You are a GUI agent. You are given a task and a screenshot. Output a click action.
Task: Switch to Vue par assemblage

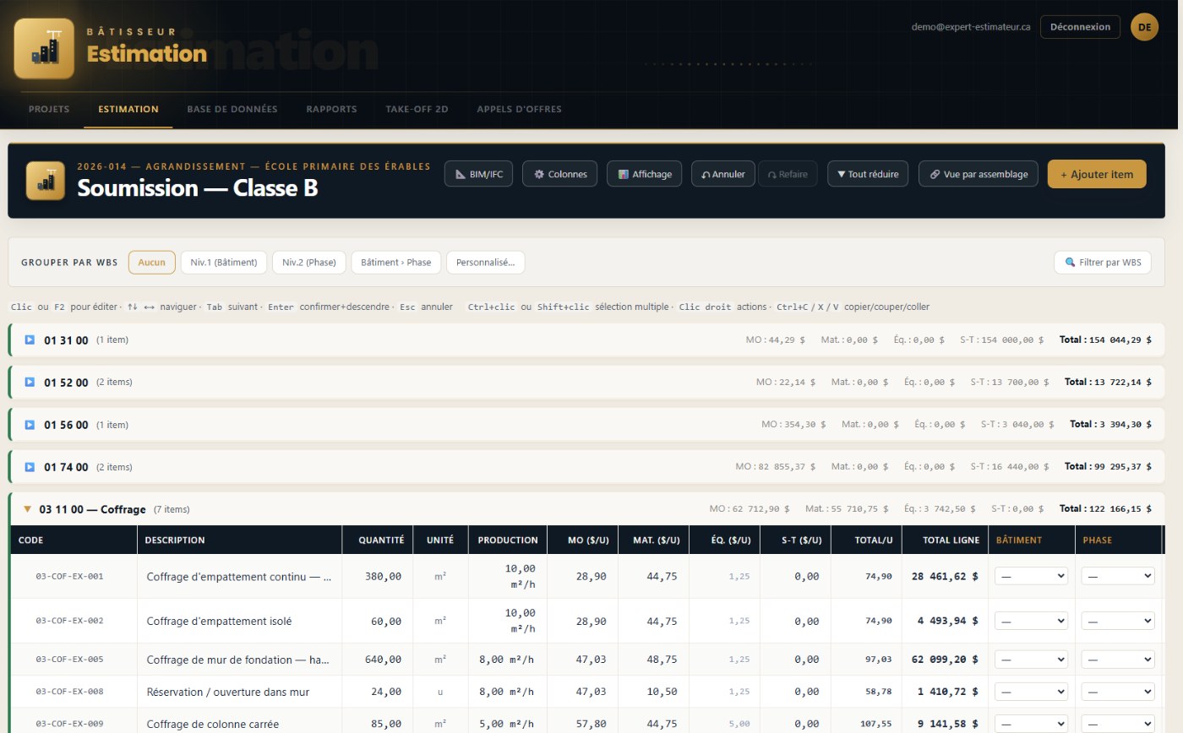click(x=978, y=174)
